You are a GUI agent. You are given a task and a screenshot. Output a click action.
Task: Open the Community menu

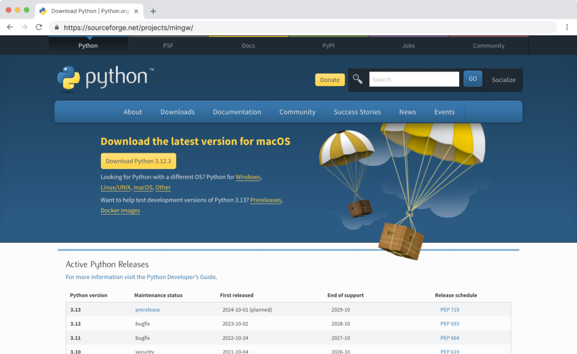coord(297,112)
